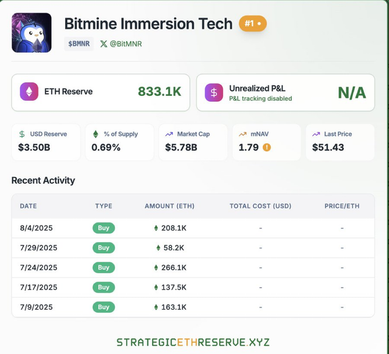This screenshot has width=389, height=354.
Task: Click the TYPE column header
Action: click(104, 206)
